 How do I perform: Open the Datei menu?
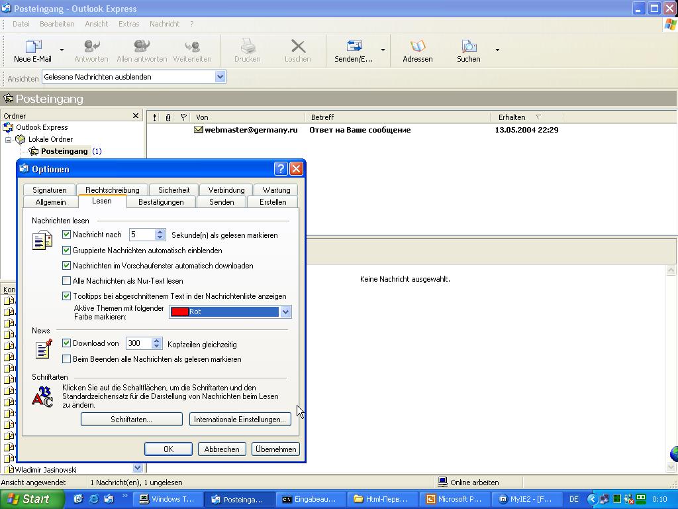coord(21,24)
